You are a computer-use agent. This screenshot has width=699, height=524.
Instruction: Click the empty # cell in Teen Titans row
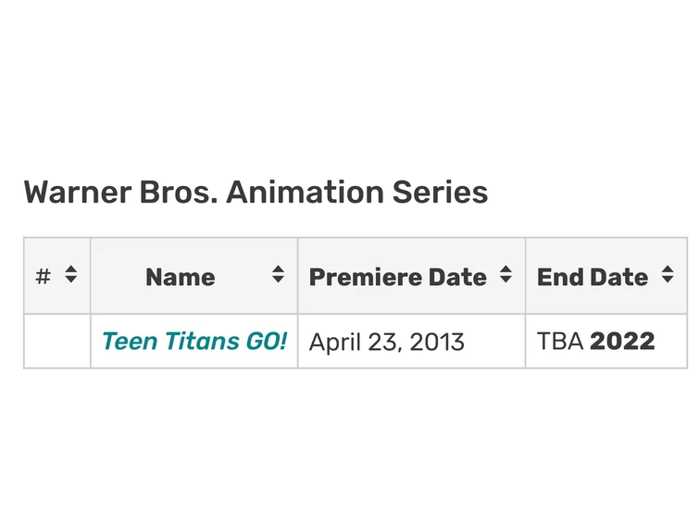click(x=57, y=341)
